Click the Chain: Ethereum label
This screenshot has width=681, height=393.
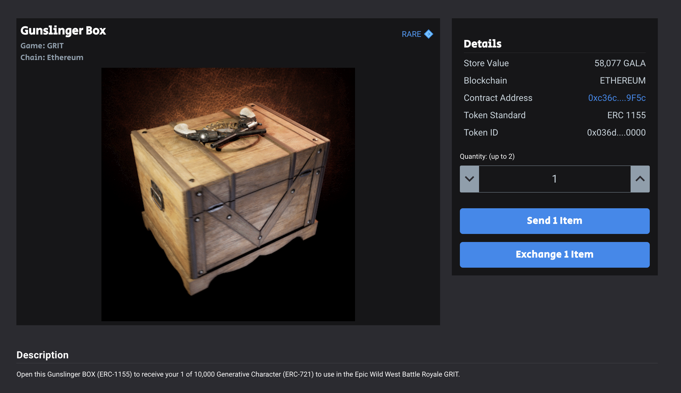pyautogui.click(x=52, y=57)
